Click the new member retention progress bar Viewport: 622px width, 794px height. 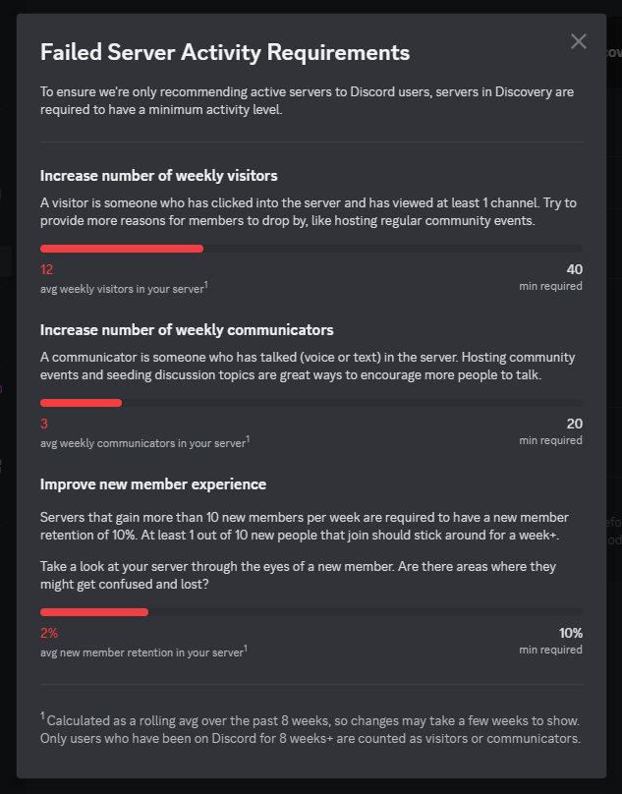(x=311, y=611)
